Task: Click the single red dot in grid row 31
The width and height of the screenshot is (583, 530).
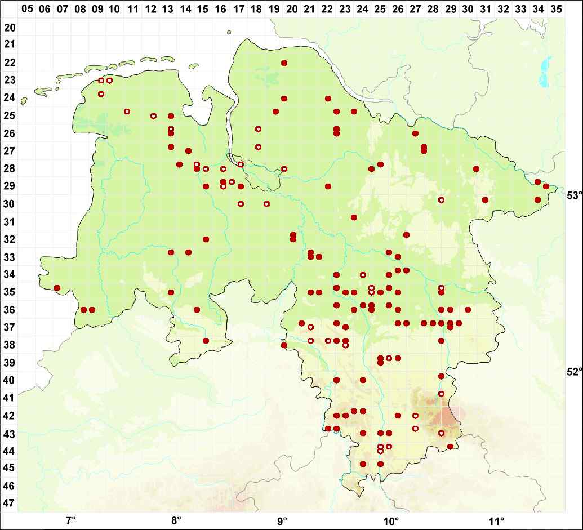Action: (x=354, y=217)
